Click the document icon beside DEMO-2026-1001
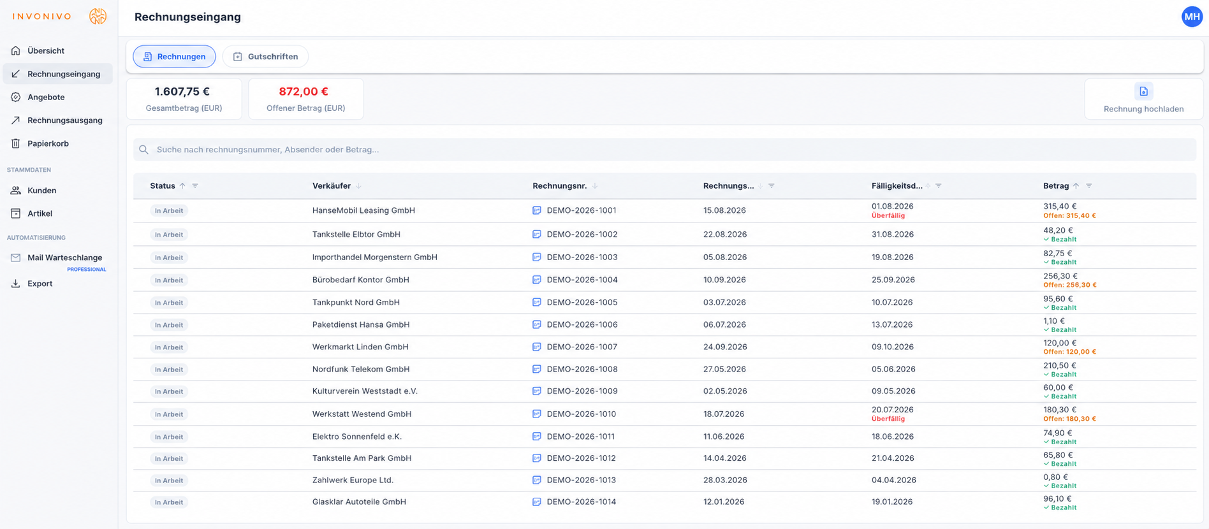1209x529 pixels. (537, 210)
